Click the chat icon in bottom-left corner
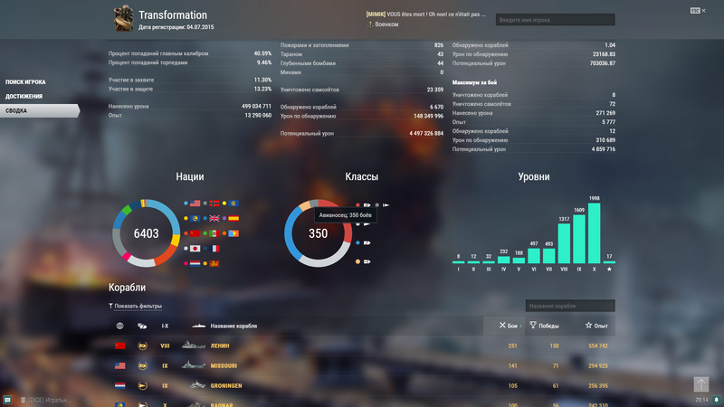This screenshot has height=407, width=724. [x=7, y=399]
